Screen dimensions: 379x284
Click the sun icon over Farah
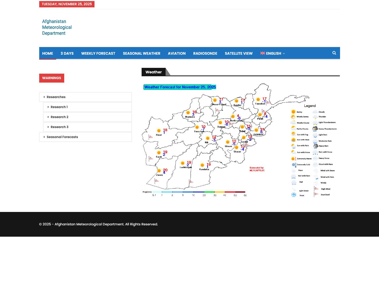point(159,153)
